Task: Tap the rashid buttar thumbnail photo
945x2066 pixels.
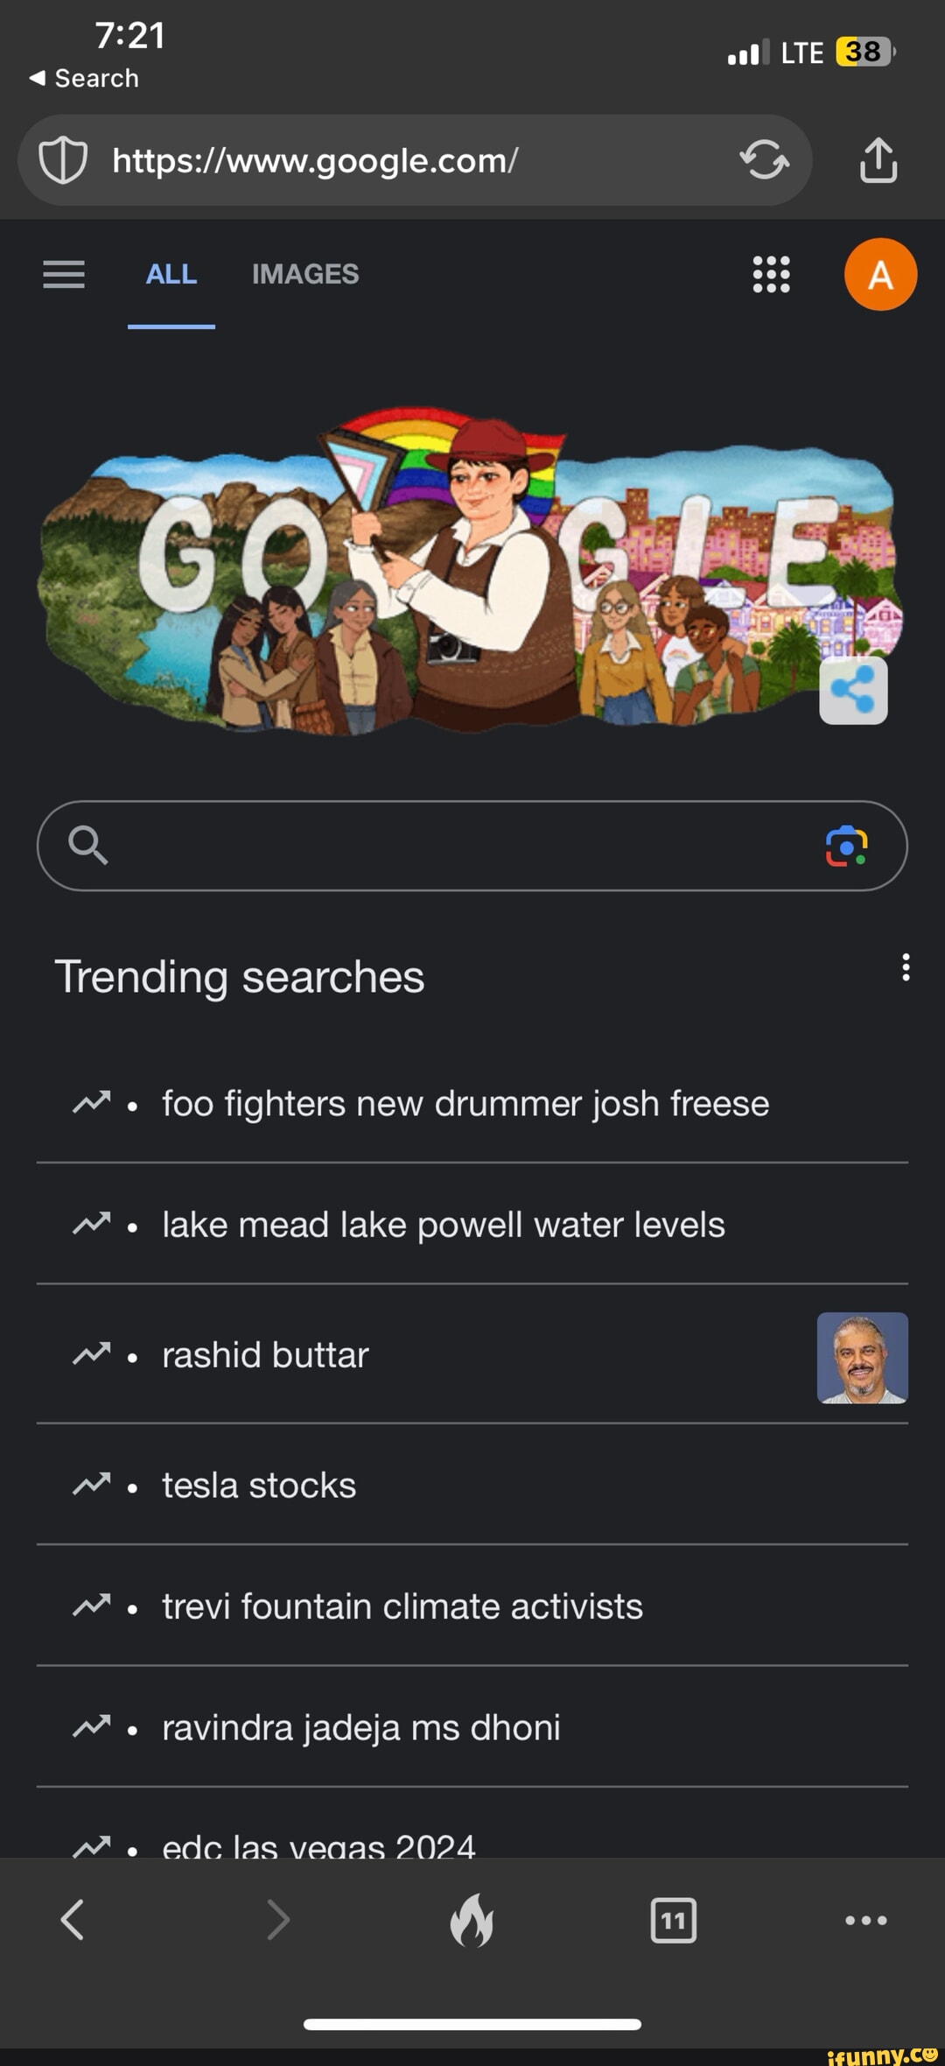Action: coord(862,1358)
